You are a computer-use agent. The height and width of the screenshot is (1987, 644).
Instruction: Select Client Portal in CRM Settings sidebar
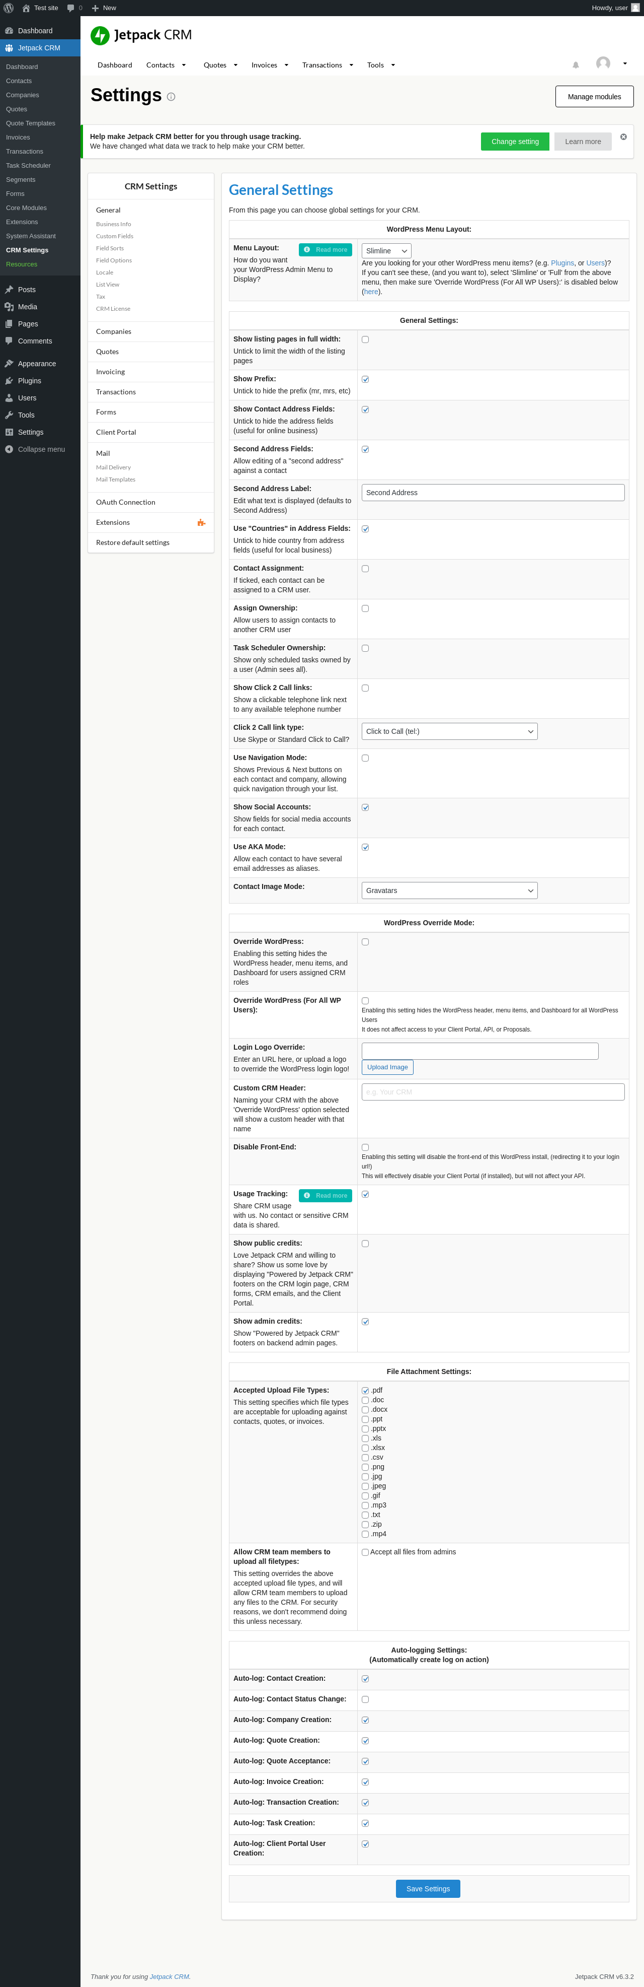point(116,432)
